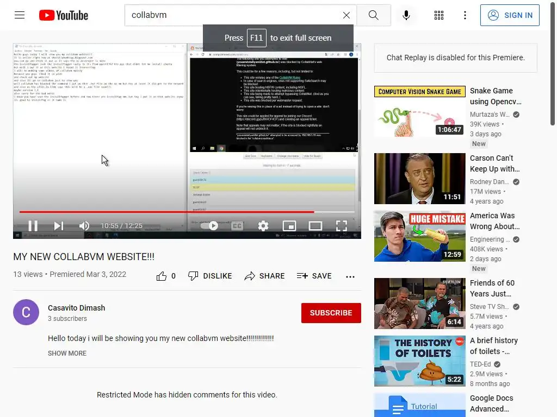Open Friends of 60 Years thumbnail
557x417 pixels.
click(x=419, y=304)
